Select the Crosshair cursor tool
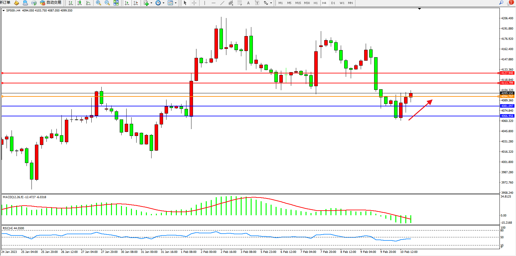 tap(194, 3)
